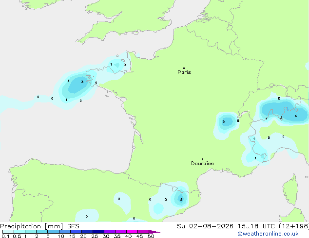
Task: Choose the 20–25 mm legend swatch
Action: coord(87,232)
